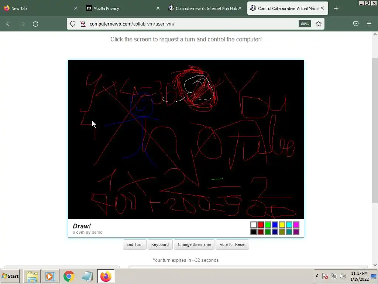This screenshot has height=284, width=378.
Task: Save page to Pocket icon
Action: (356, 24)
